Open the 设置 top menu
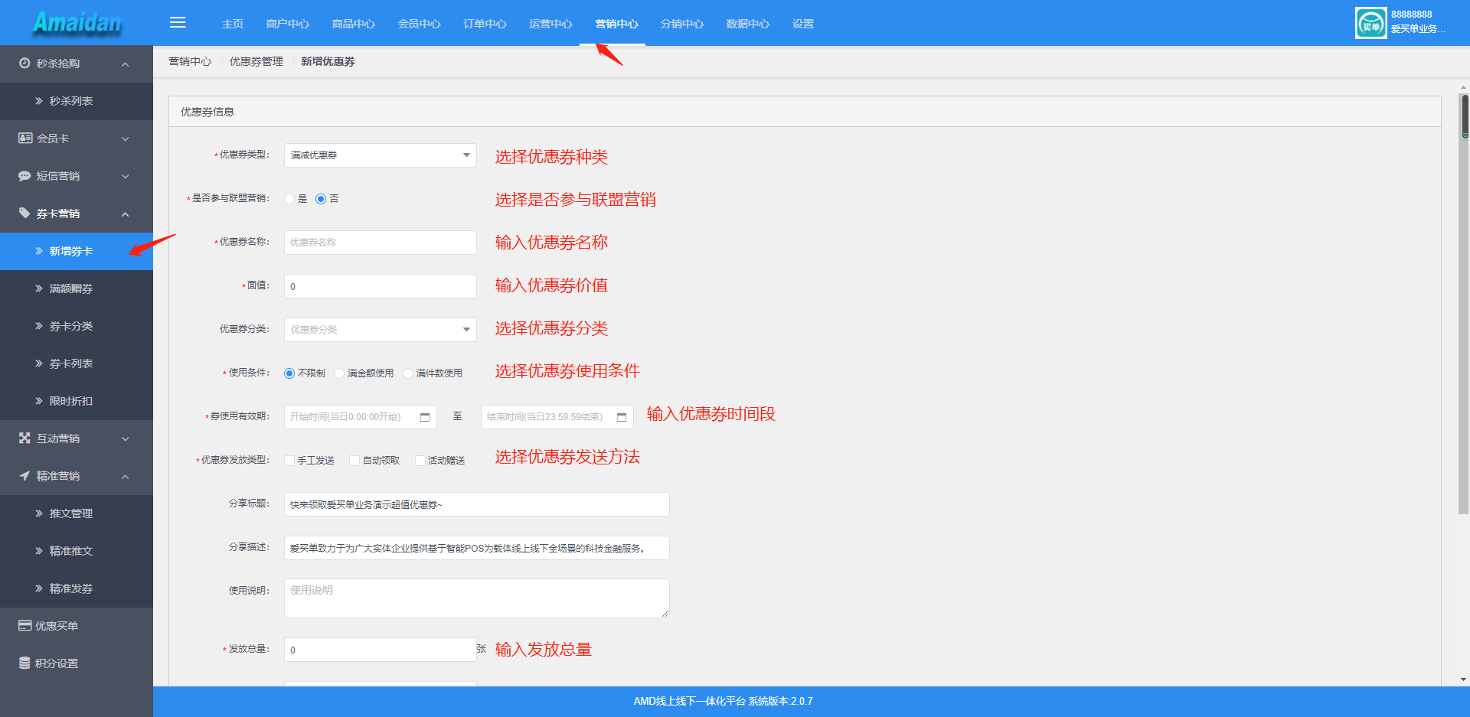 coord(803,24)
